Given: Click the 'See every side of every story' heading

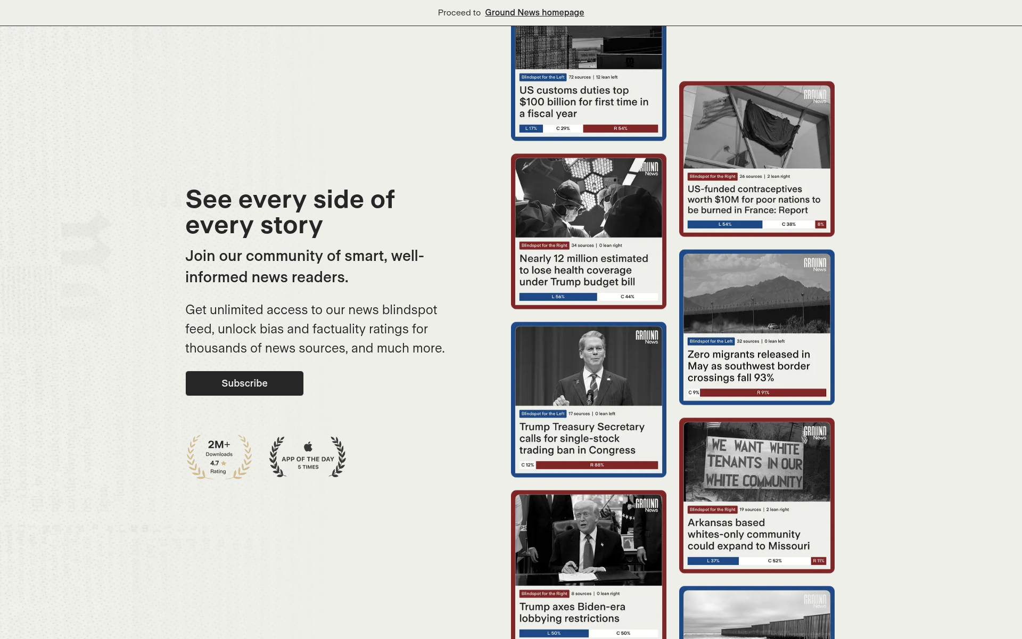Looking at the screenshot, I should click(x=290, y=212).
